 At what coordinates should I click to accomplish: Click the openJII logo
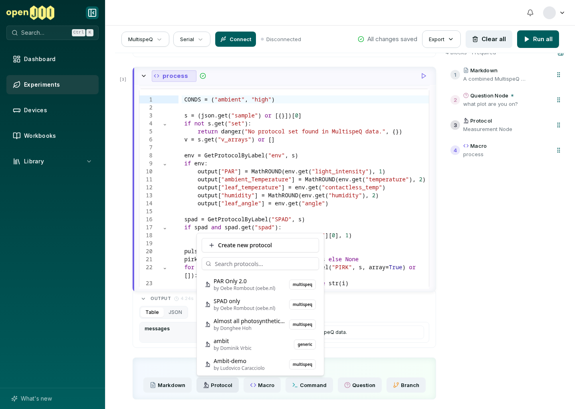coord(30,13)
